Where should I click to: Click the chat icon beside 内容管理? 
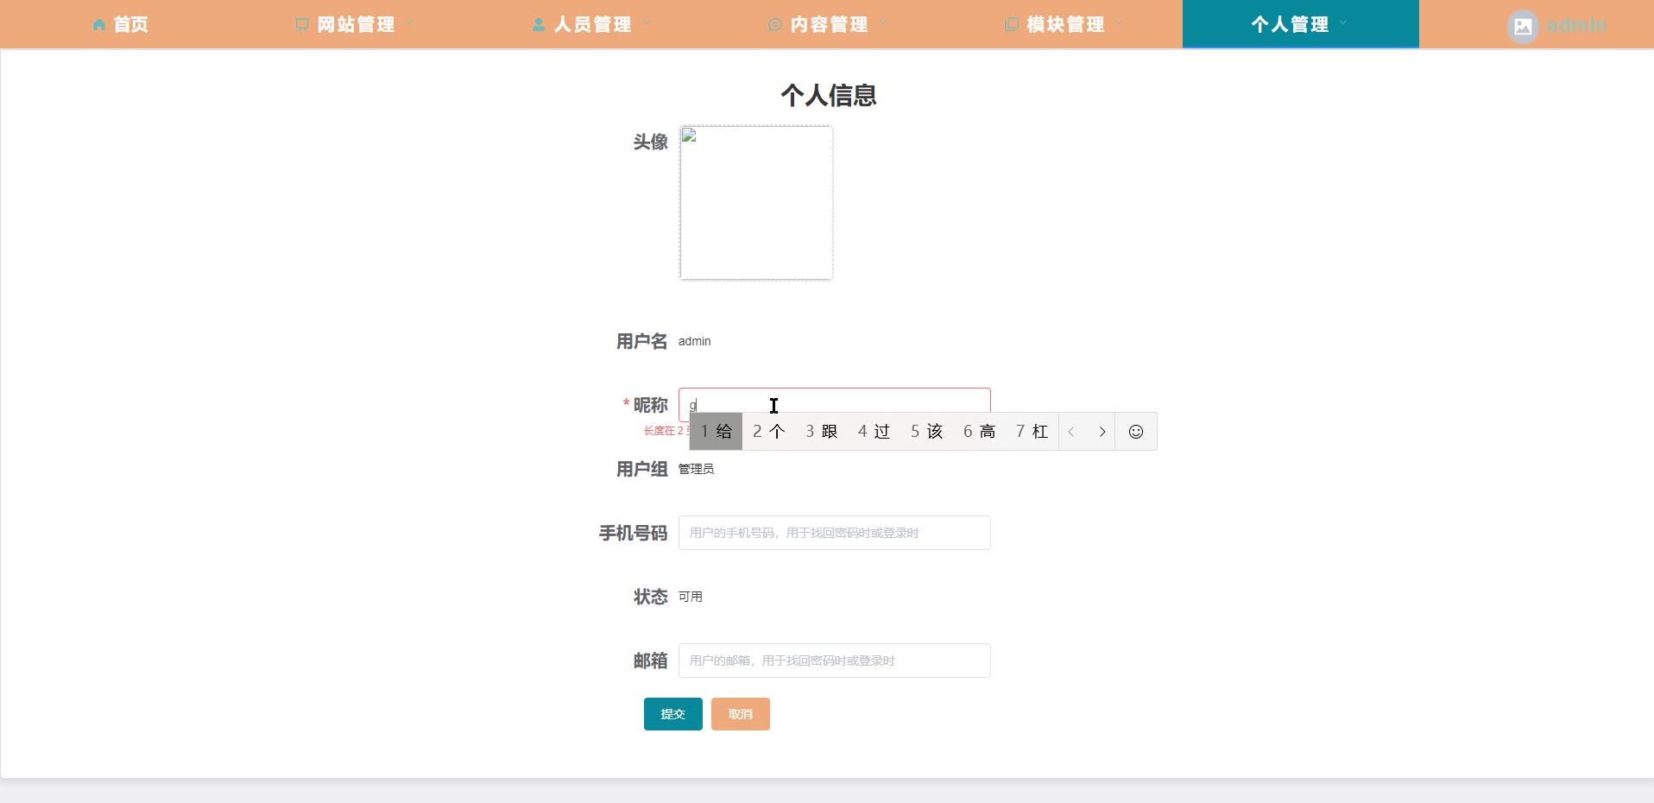coord(775,25)
